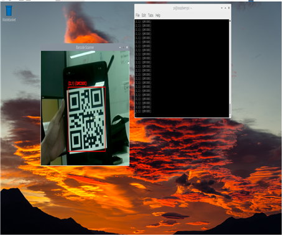The image size is (283, 236).
Task: Minimize the pi@raspberrypi terminal window
Action: click(221, 8)
